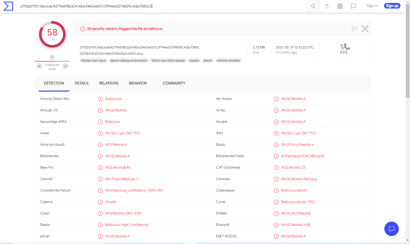Click the hash search input field
This screenshot has width=410, height=244.
point(160,6)
